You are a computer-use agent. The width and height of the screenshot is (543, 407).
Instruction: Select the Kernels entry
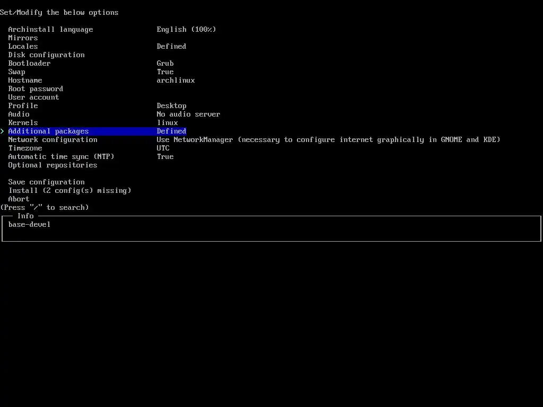(x=23, y=122)
